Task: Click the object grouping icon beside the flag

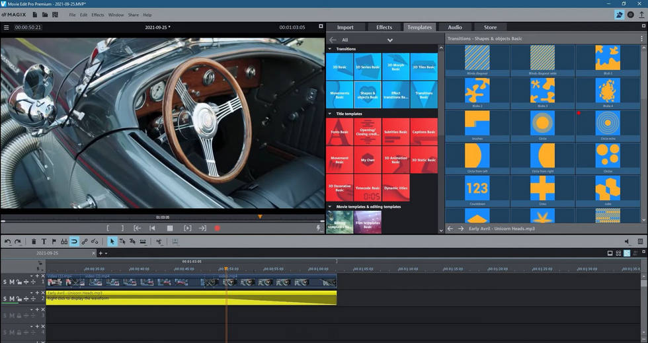Action: point(64,242)
